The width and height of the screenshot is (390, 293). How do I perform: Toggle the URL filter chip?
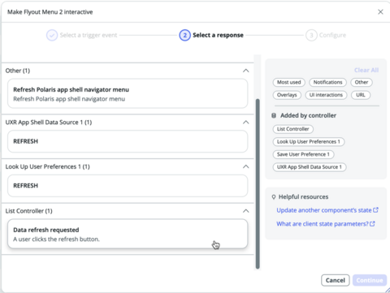(361, 95)
